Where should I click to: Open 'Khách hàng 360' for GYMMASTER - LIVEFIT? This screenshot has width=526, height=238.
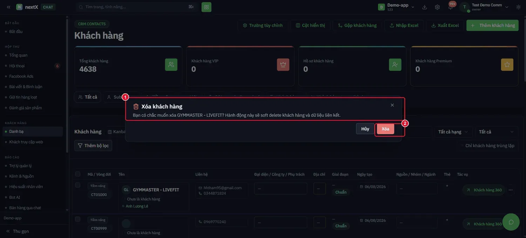484,190
